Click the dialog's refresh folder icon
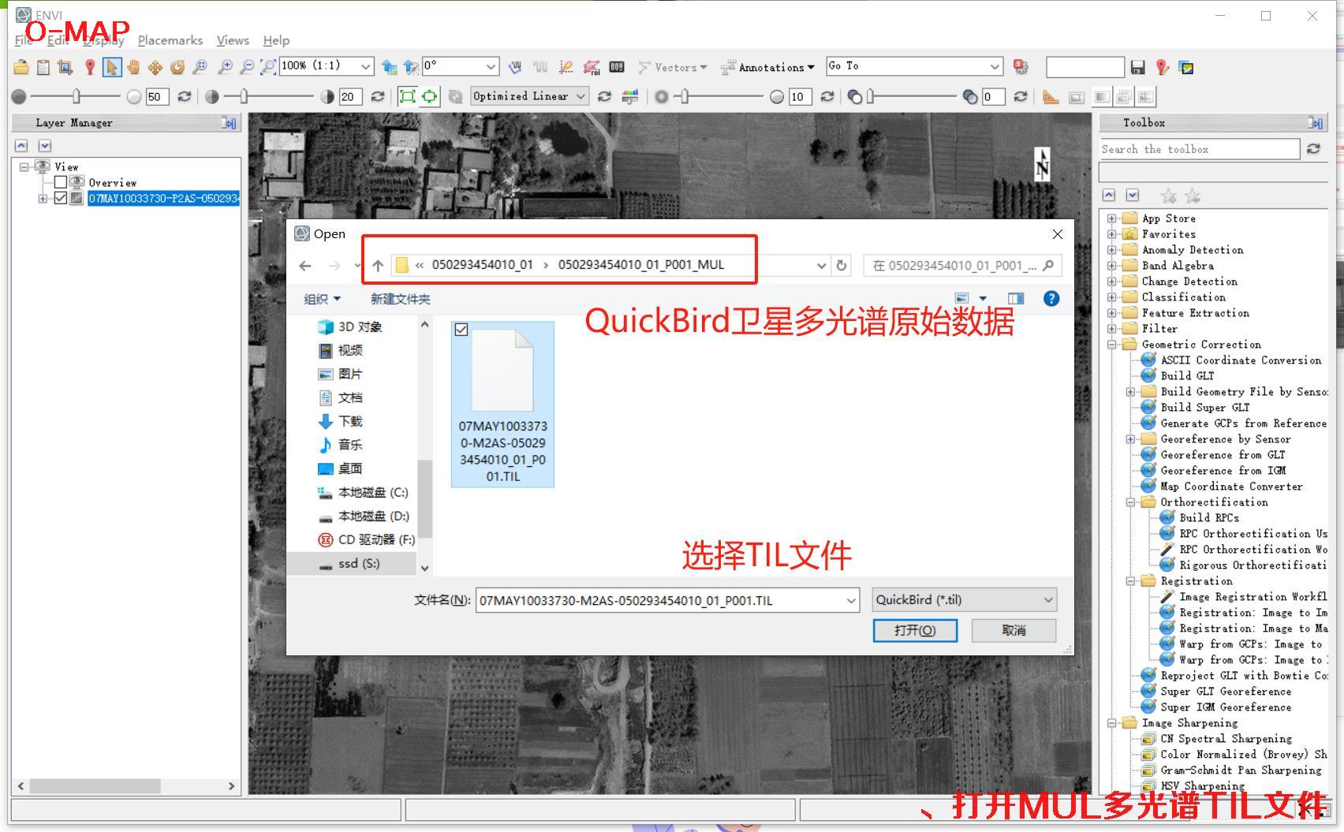The height and width of the screenshot is (832, 1344). click(x=842, y=266)
